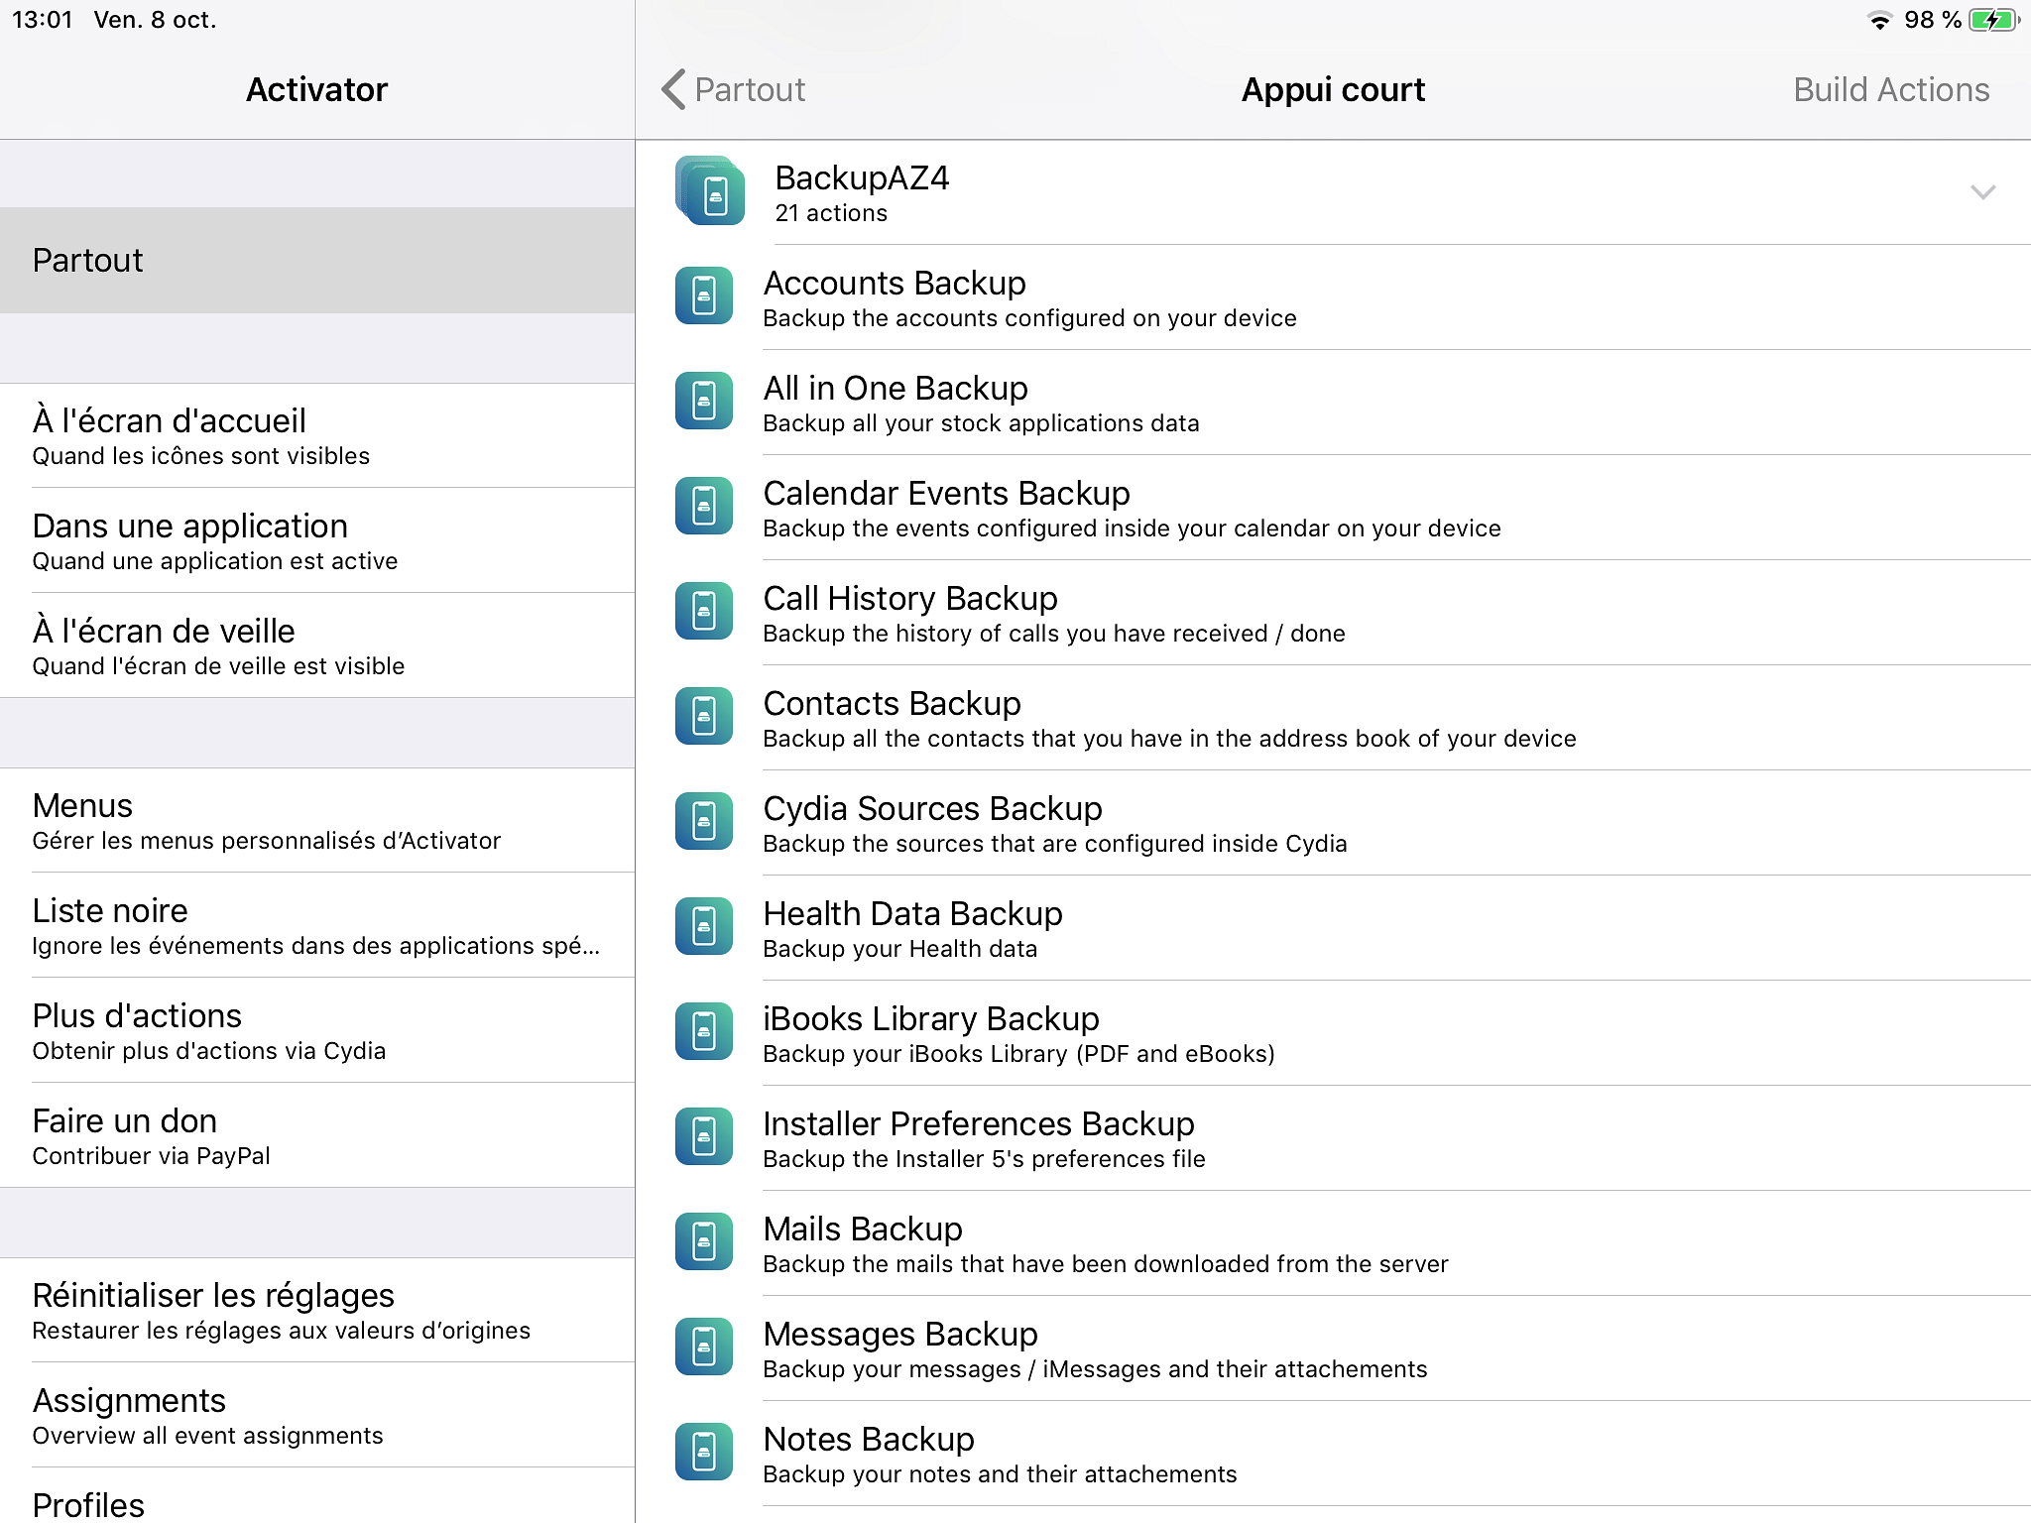Collapse the BackupAZ4 section chevron
Image resolution: width=2031 pixels, height=1523 pixels.
(1982, 192)
